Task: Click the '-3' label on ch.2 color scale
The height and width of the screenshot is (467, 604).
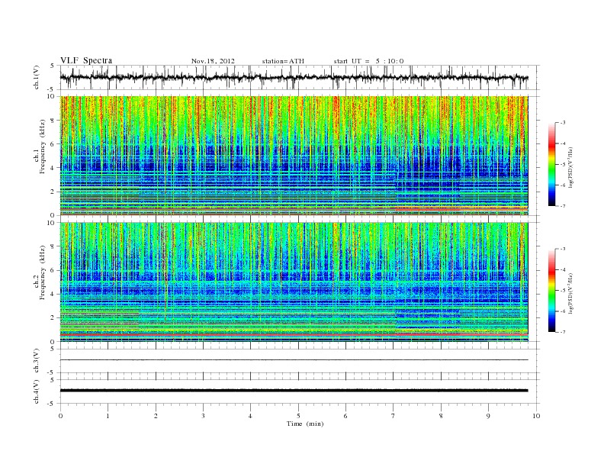Action: [x=562, y=249]
